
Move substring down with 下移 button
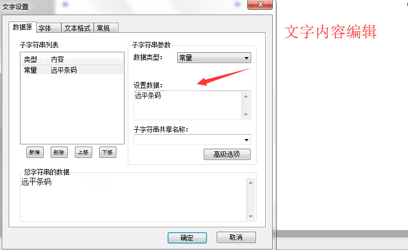tap(108, 152)
